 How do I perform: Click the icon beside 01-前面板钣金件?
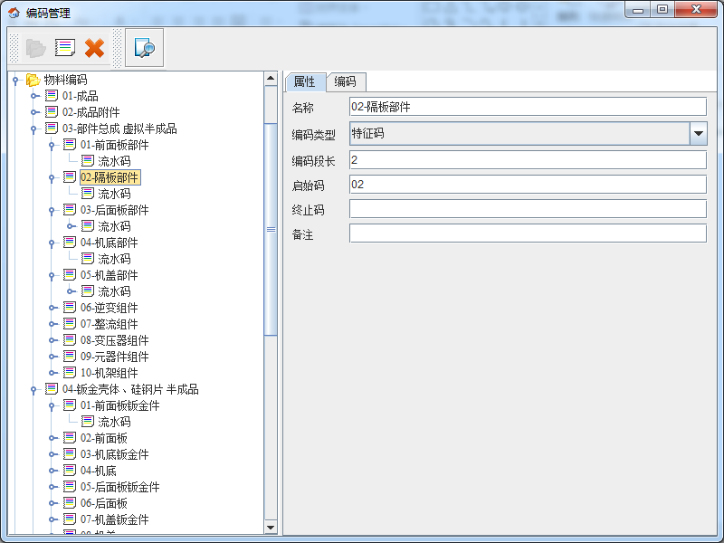pyautogui.click(x=70, y=405)
